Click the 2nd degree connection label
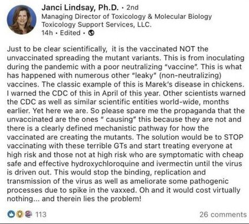 pos(133,8)
